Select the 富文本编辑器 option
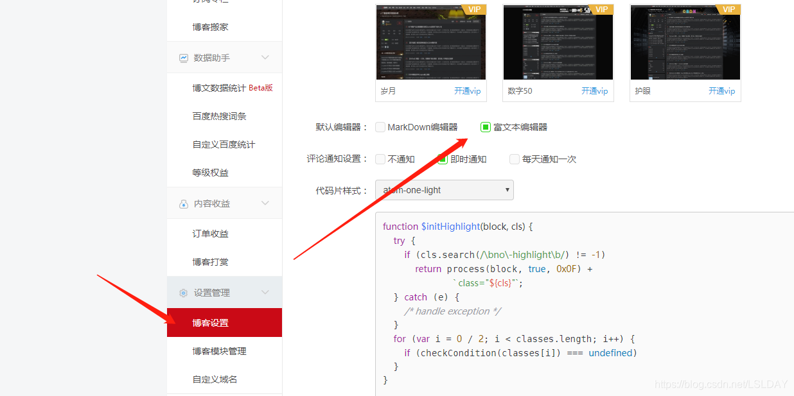The height and width of the screenshot is (396, 794). pos(486,127)
